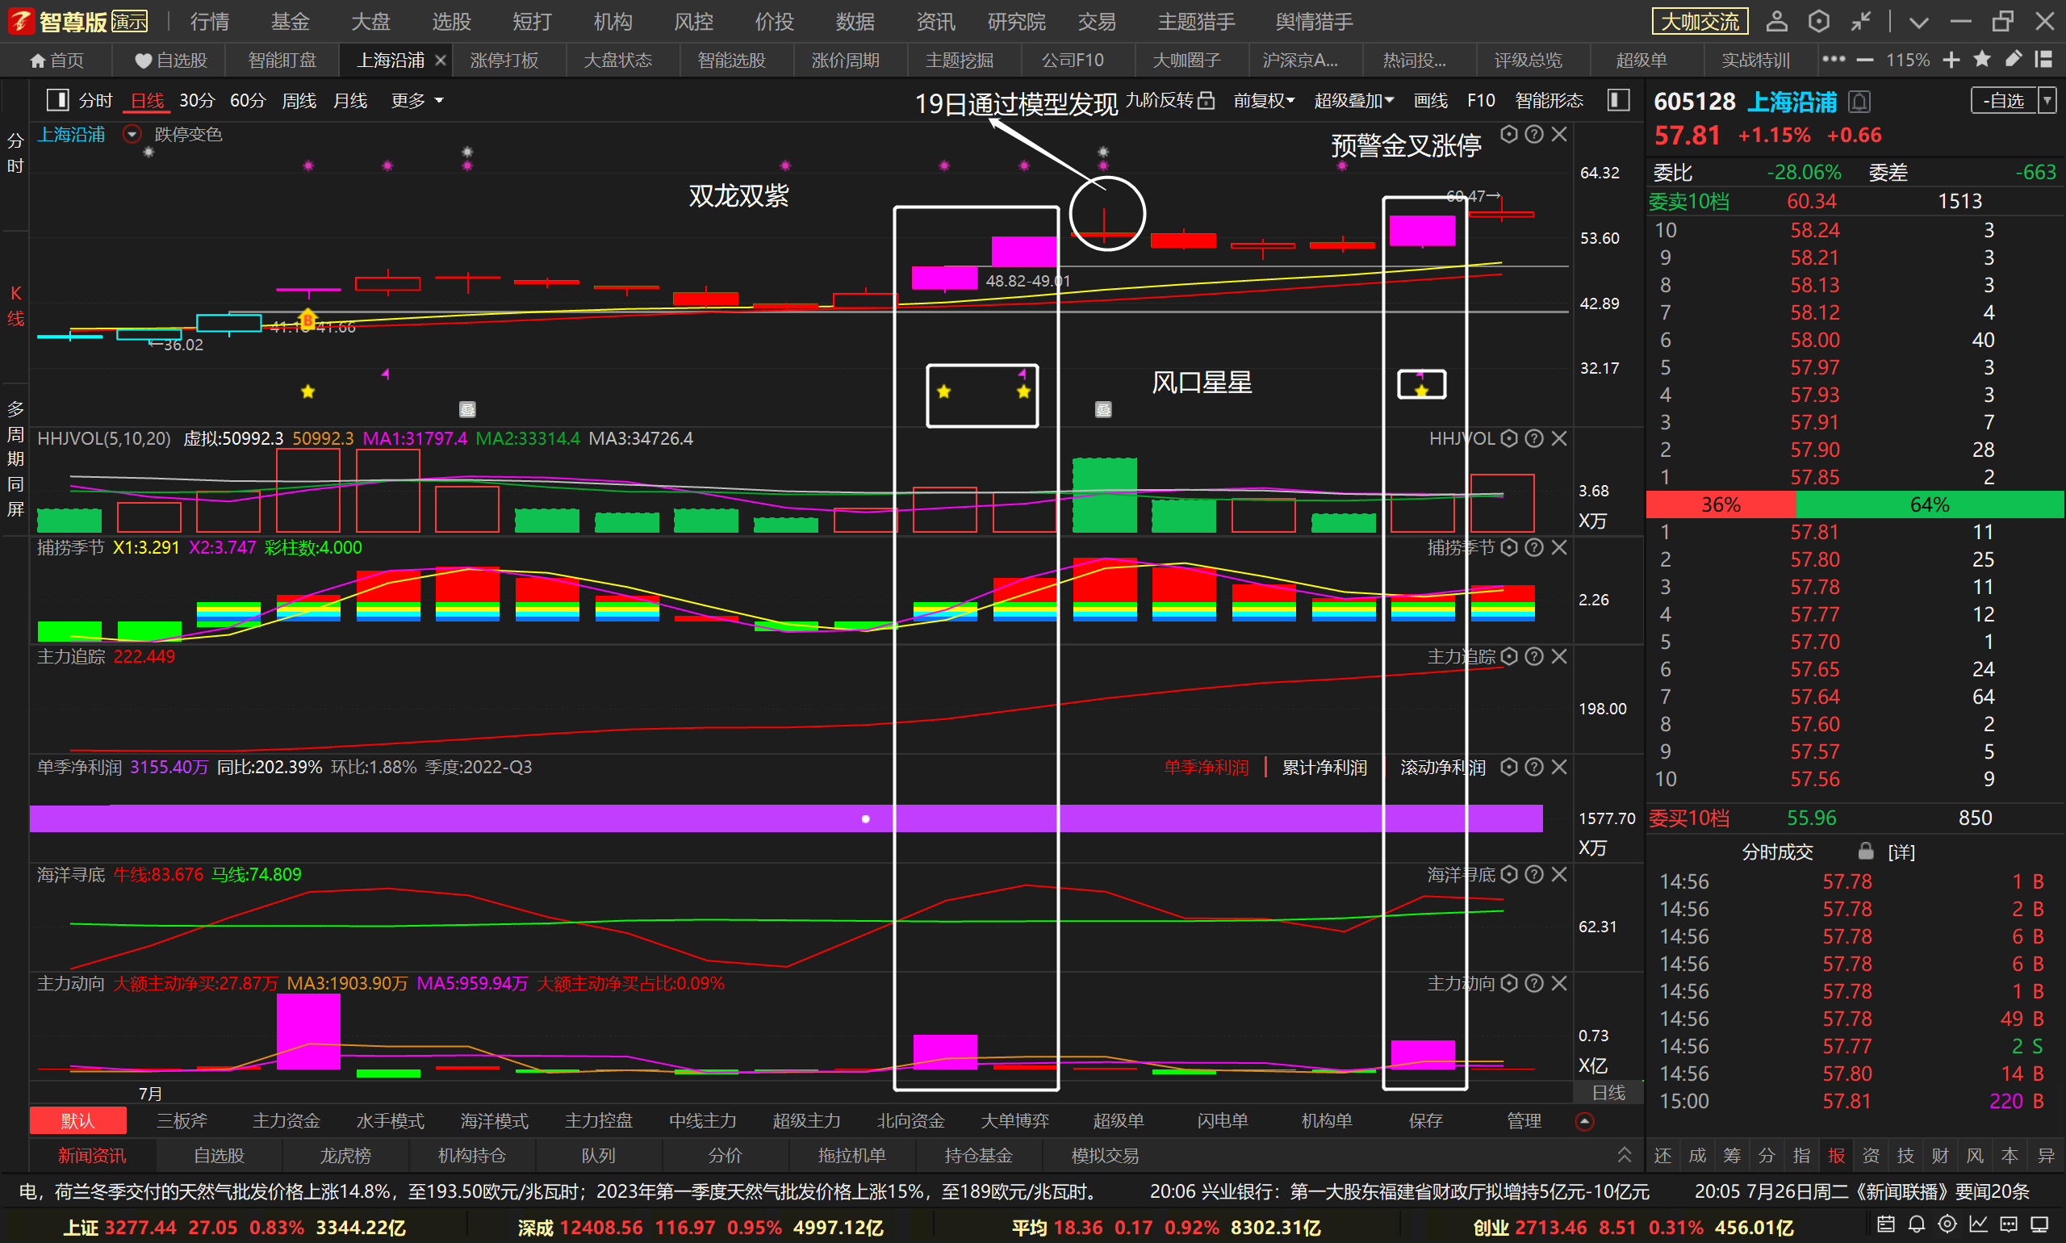Image resolution: width=2066 pixels, height=1243 pixels.
Task: Click the favorites star icon in tab bar
Action: [1981, 60]
